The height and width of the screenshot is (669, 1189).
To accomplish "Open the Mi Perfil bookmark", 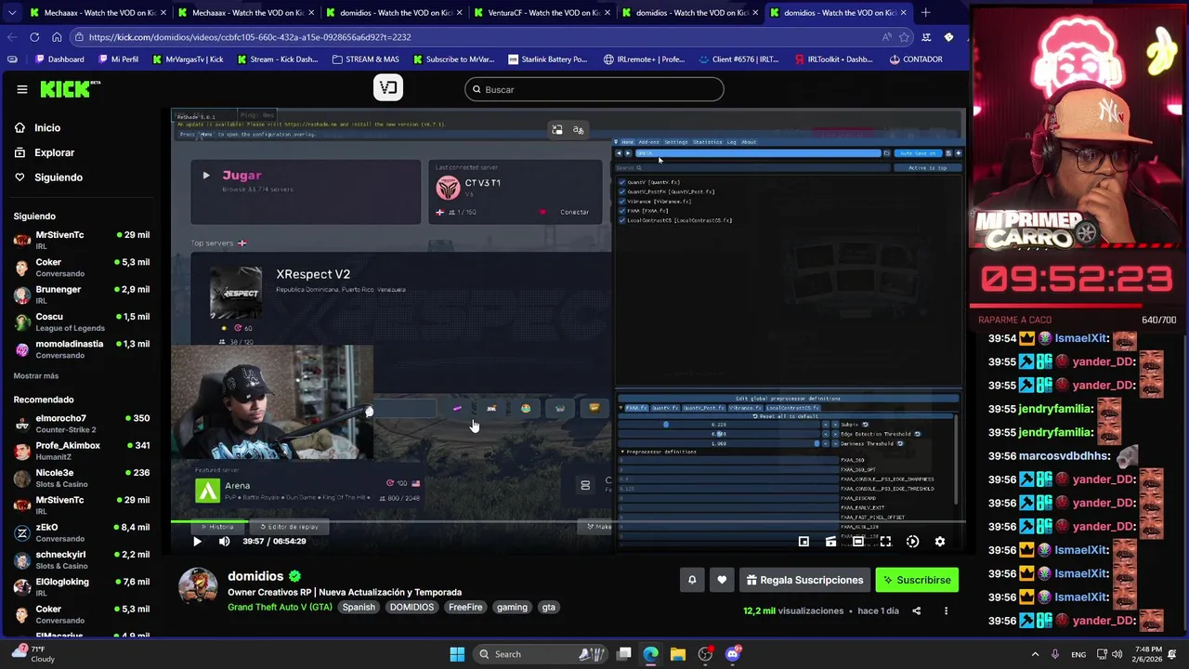I will pos(117,59).
